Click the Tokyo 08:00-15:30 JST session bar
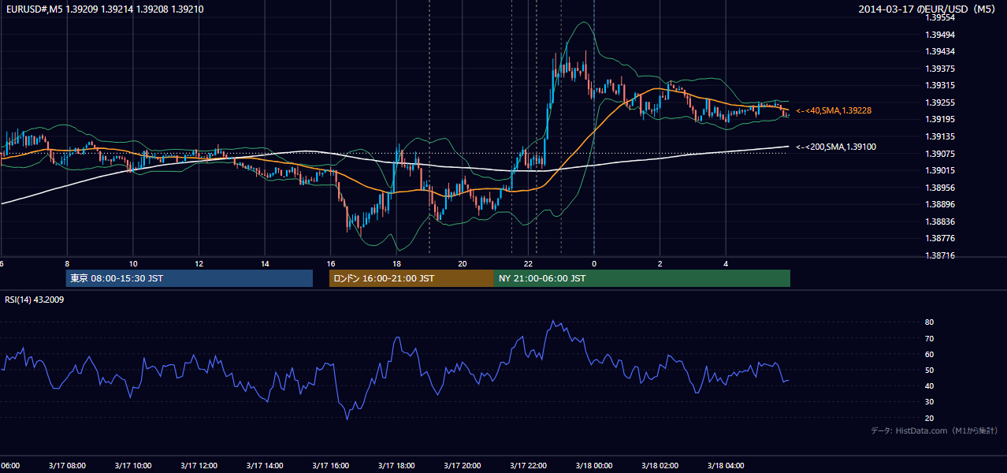The width and height of the screenshot is (1007, 473). pyautogui.click(x=189, y=278)
